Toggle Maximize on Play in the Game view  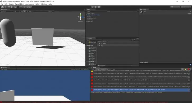point(75,69)
